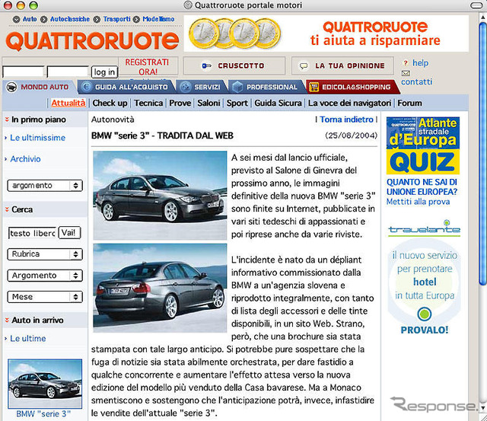Click the arrow bullet before Autoclassiche link

pos(44,19)
